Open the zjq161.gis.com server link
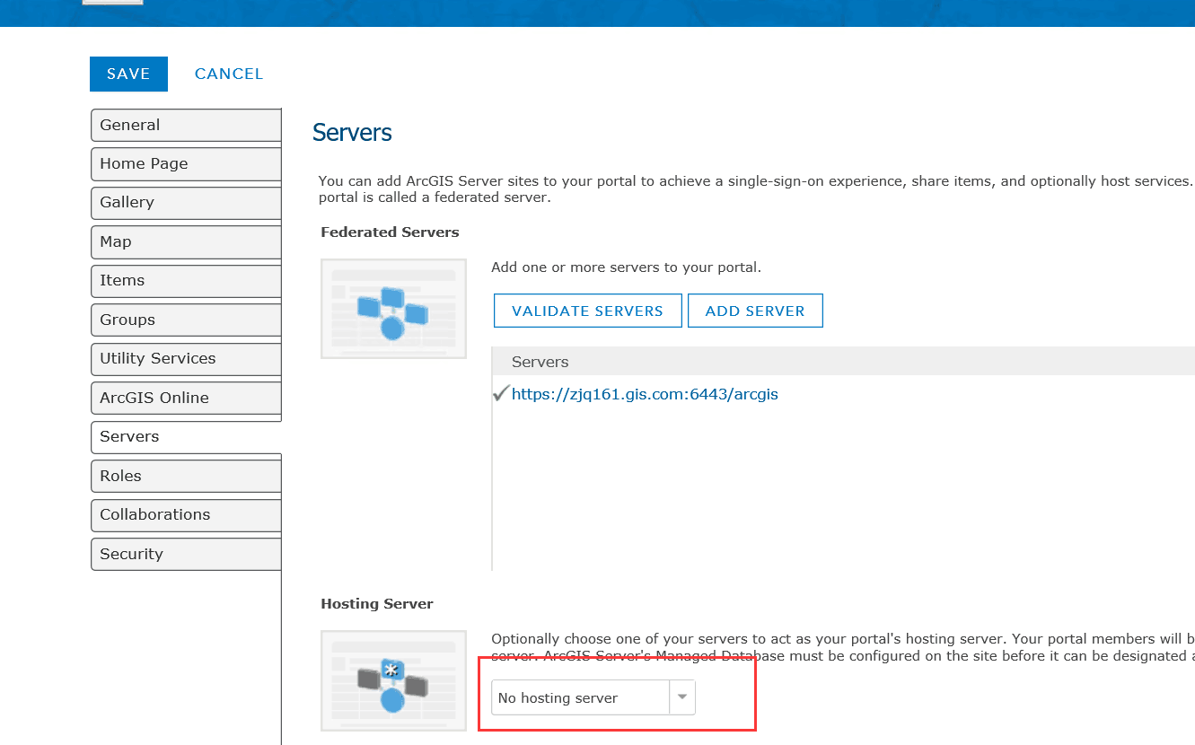 pos(645,393)
